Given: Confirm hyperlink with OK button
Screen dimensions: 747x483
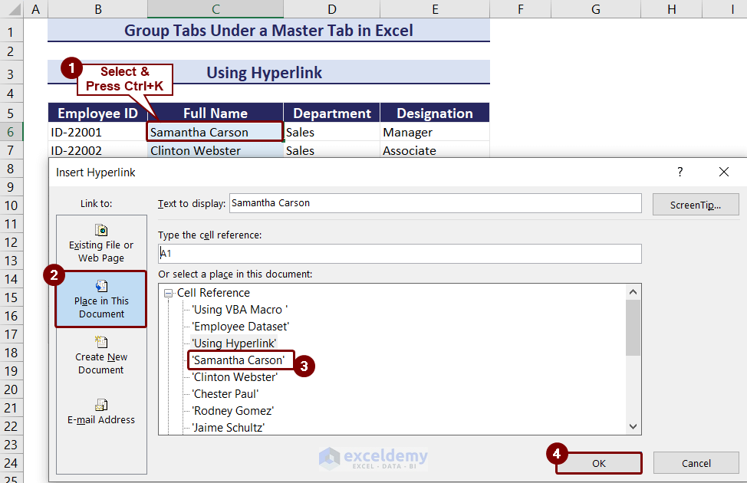Looking at the screenshot, I should click(x=599, y=463).
